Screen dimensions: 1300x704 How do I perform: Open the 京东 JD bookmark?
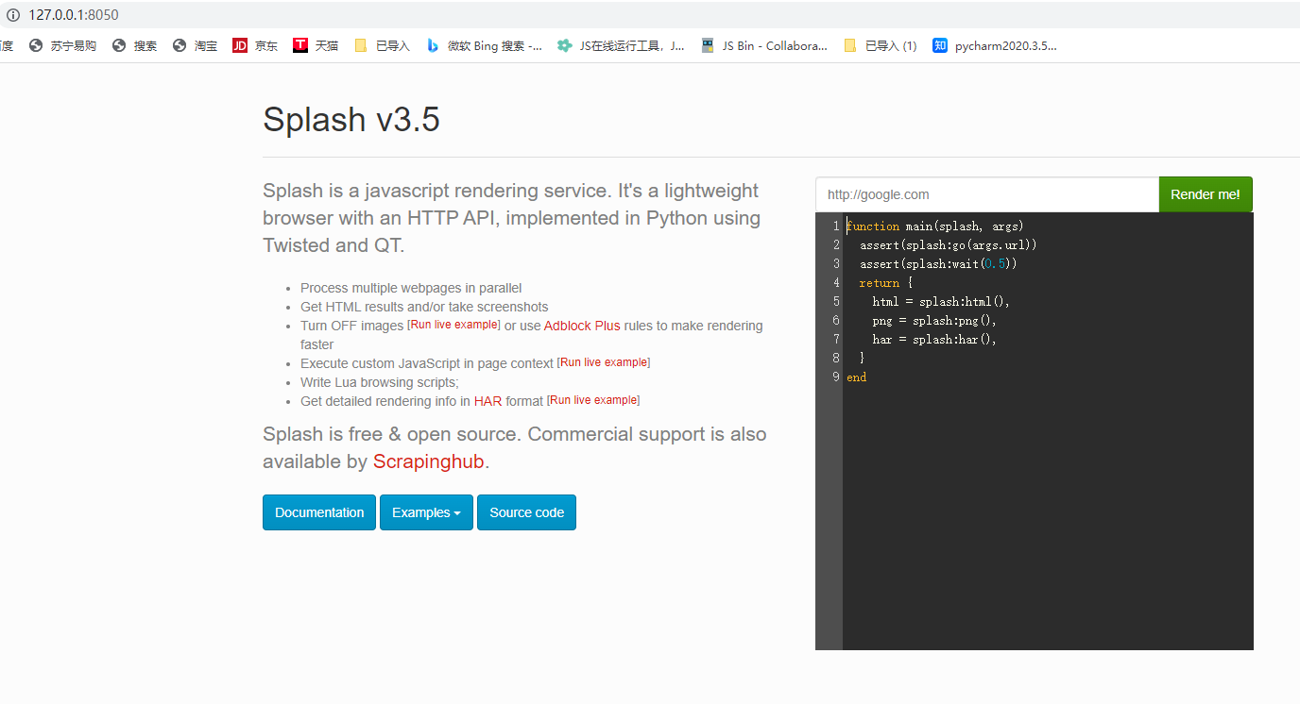pyautogui.click(x=255, y=45)
